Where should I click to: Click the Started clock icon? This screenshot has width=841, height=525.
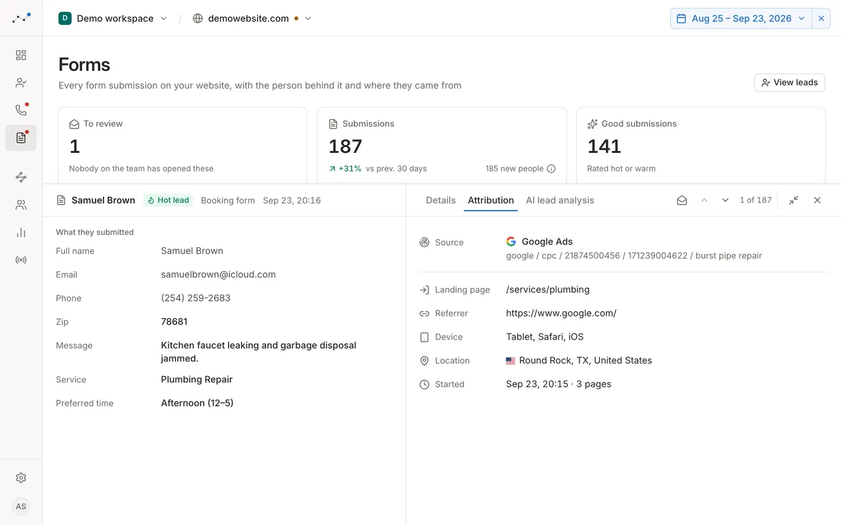(x=424, y=384)
